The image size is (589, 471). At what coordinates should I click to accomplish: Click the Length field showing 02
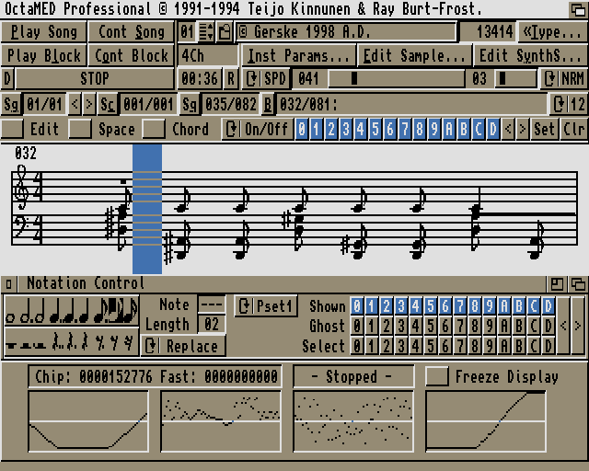click(x=212, y=324)
